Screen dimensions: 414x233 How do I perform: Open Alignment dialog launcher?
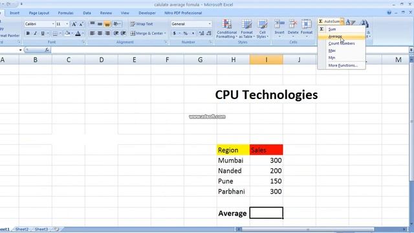(166, 42)
